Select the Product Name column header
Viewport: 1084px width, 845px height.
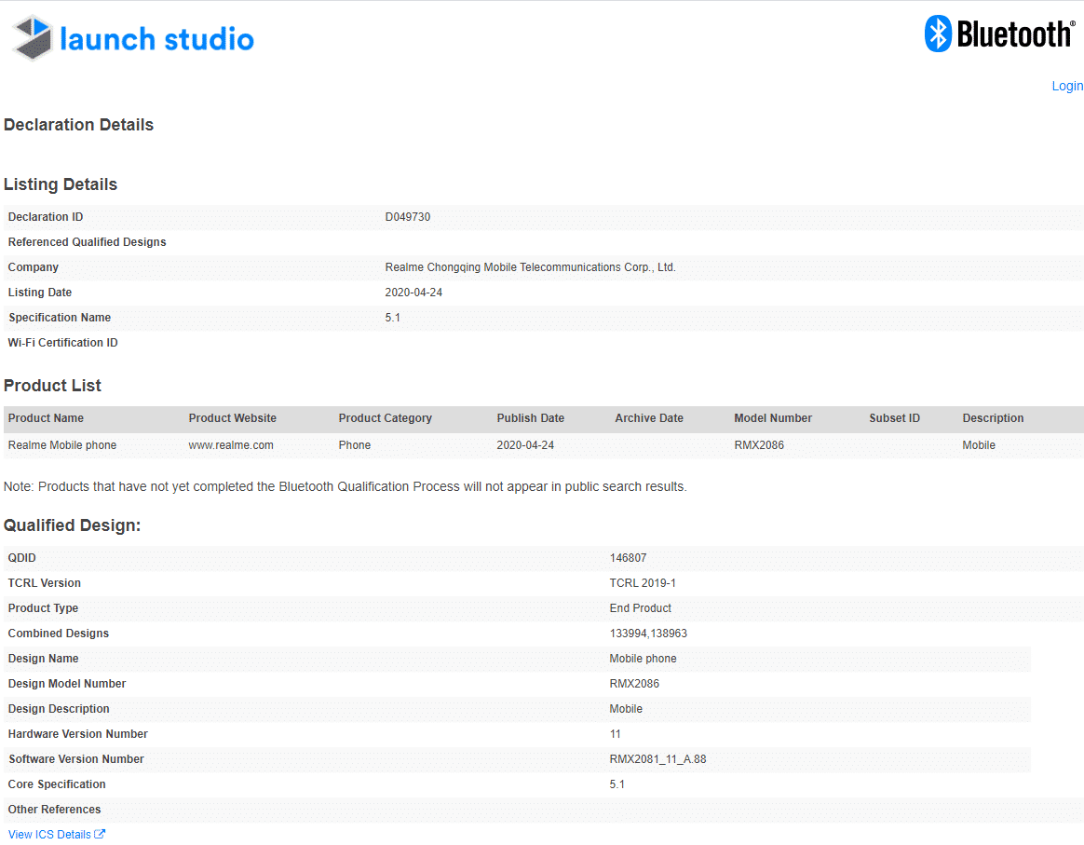pos(46,418)
